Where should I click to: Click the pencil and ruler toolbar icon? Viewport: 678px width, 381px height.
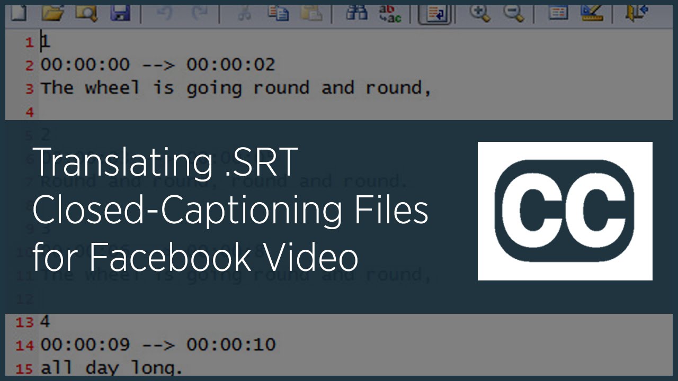[592, 13]
